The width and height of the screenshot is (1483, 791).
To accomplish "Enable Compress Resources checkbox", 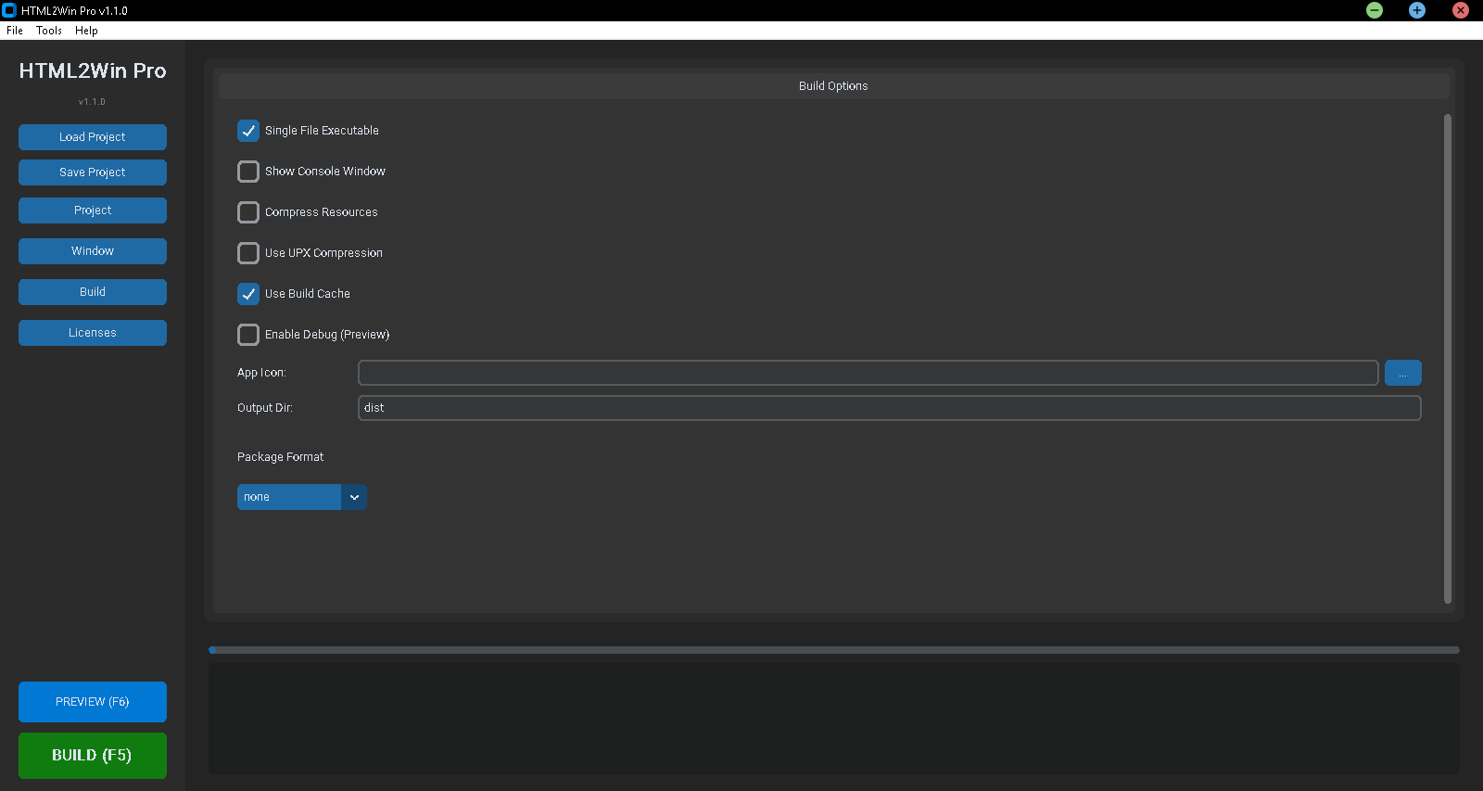I will [248, 212].
